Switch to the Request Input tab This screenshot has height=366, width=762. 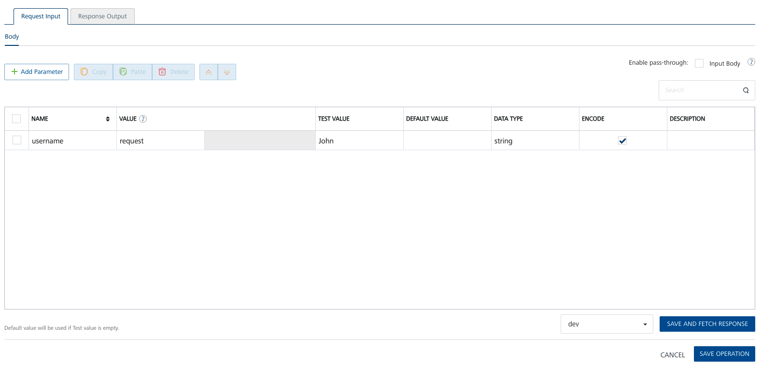[x=41, y=16]
